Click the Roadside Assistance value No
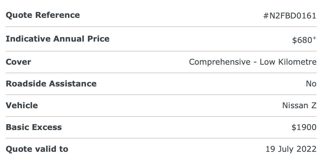 (x=311, y=84)
